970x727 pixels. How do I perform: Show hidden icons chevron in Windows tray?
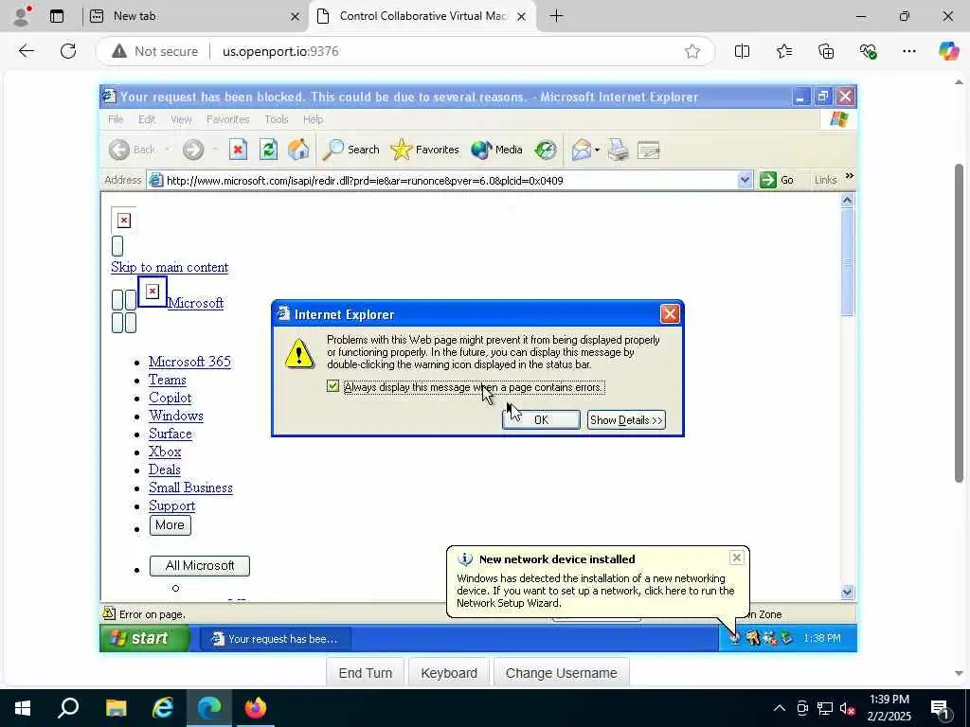click(x=780, y=708)
